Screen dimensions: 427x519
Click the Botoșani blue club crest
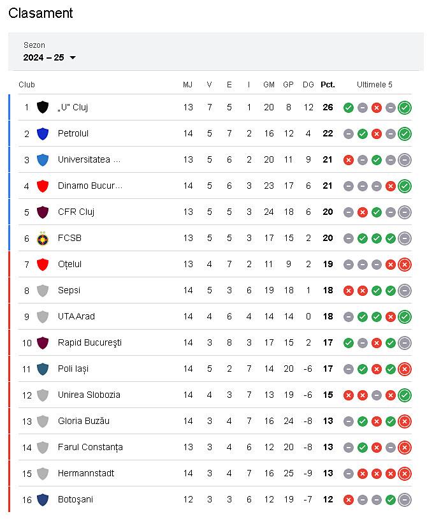43,499
